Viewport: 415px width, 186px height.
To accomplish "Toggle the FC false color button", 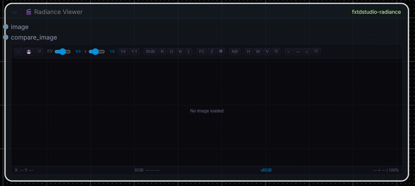I will [x=202, y=52].
